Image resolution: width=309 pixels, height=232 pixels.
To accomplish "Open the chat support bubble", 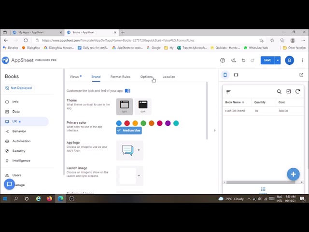I will (x=9, y=184).
